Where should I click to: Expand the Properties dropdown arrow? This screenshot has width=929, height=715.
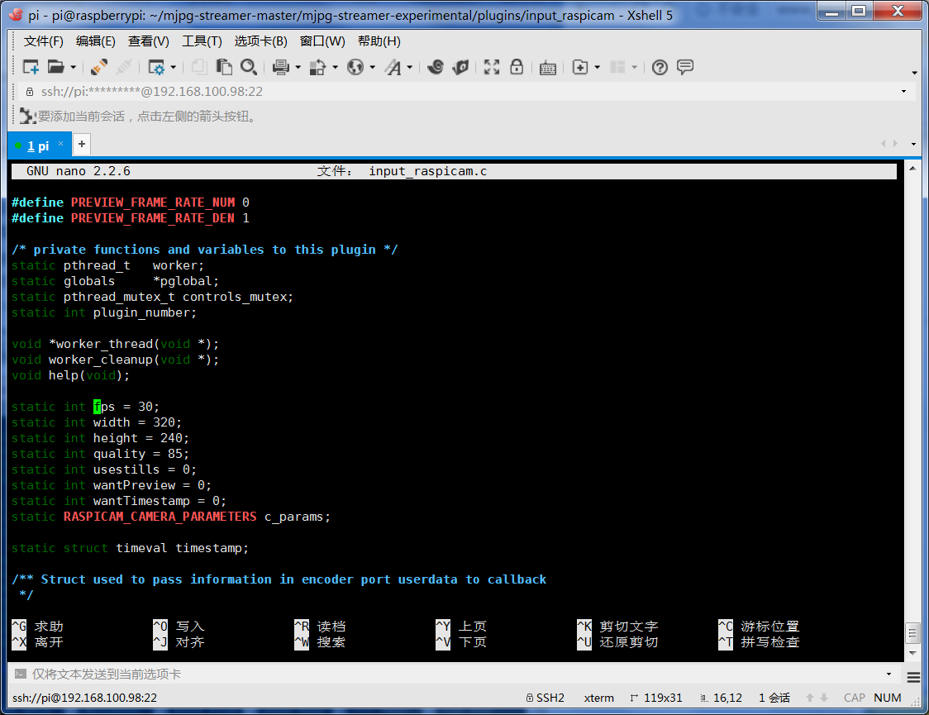(x=173, y=68)
